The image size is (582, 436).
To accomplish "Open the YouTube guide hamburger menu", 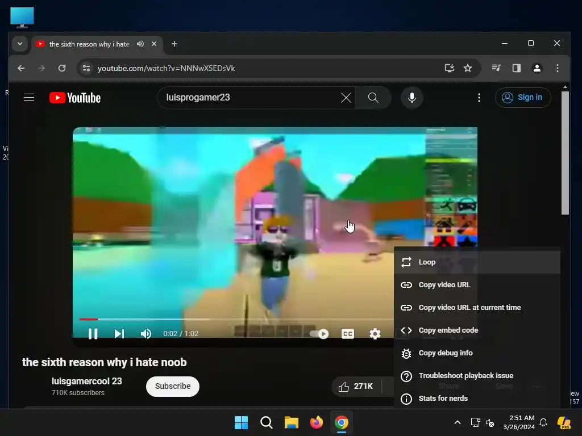I will pyautogui.click(x=29, y=98).
